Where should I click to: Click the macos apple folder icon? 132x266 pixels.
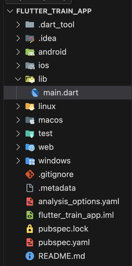click(30, 120)
